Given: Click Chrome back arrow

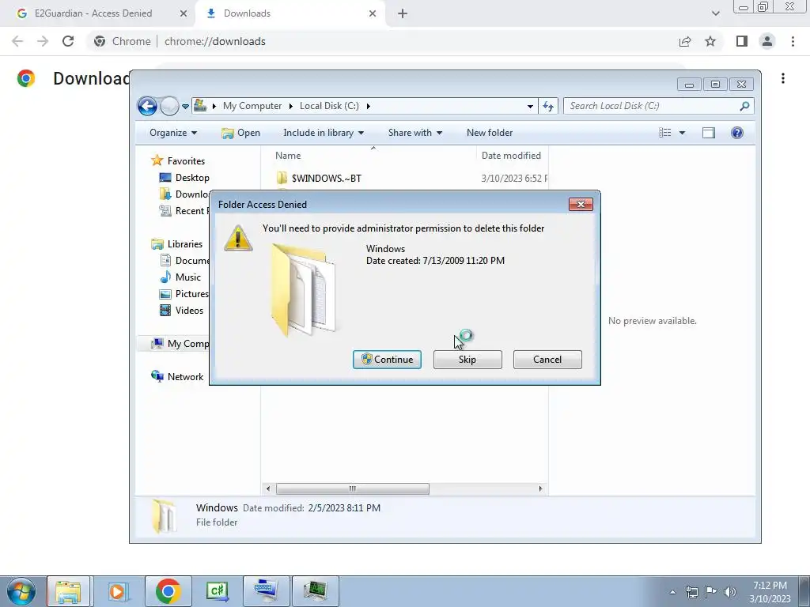Looking at the screenshot, I should tap(17, 41).
